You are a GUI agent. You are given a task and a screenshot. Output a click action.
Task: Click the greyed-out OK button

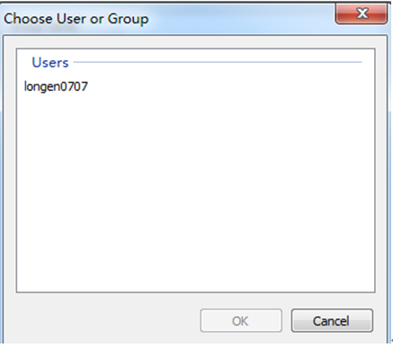point(241,321)
